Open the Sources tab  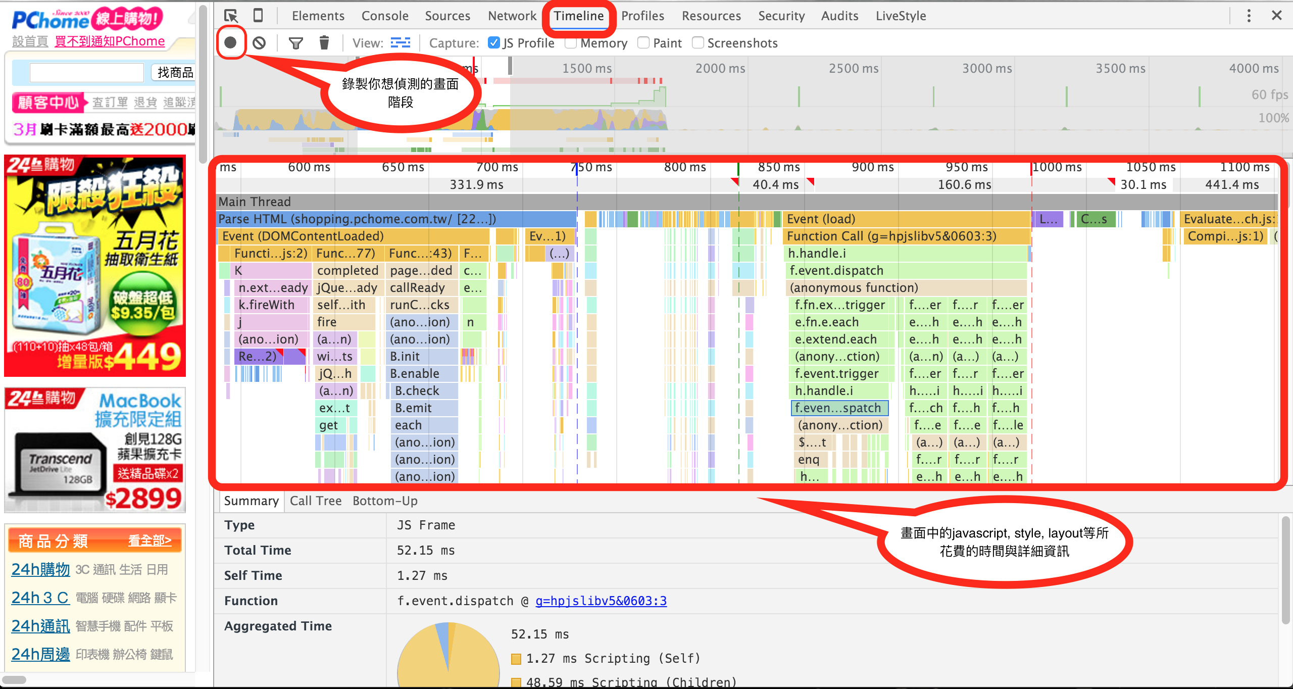(x=447, y=16)
